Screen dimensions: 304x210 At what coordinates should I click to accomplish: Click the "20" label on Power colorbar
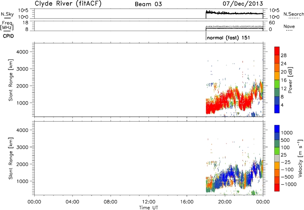(x=283, y=72)
